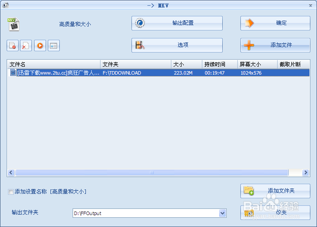This screenshot has width=317, height=227.
Task: Click the clear list icon with red X
Action: (26, 45)
